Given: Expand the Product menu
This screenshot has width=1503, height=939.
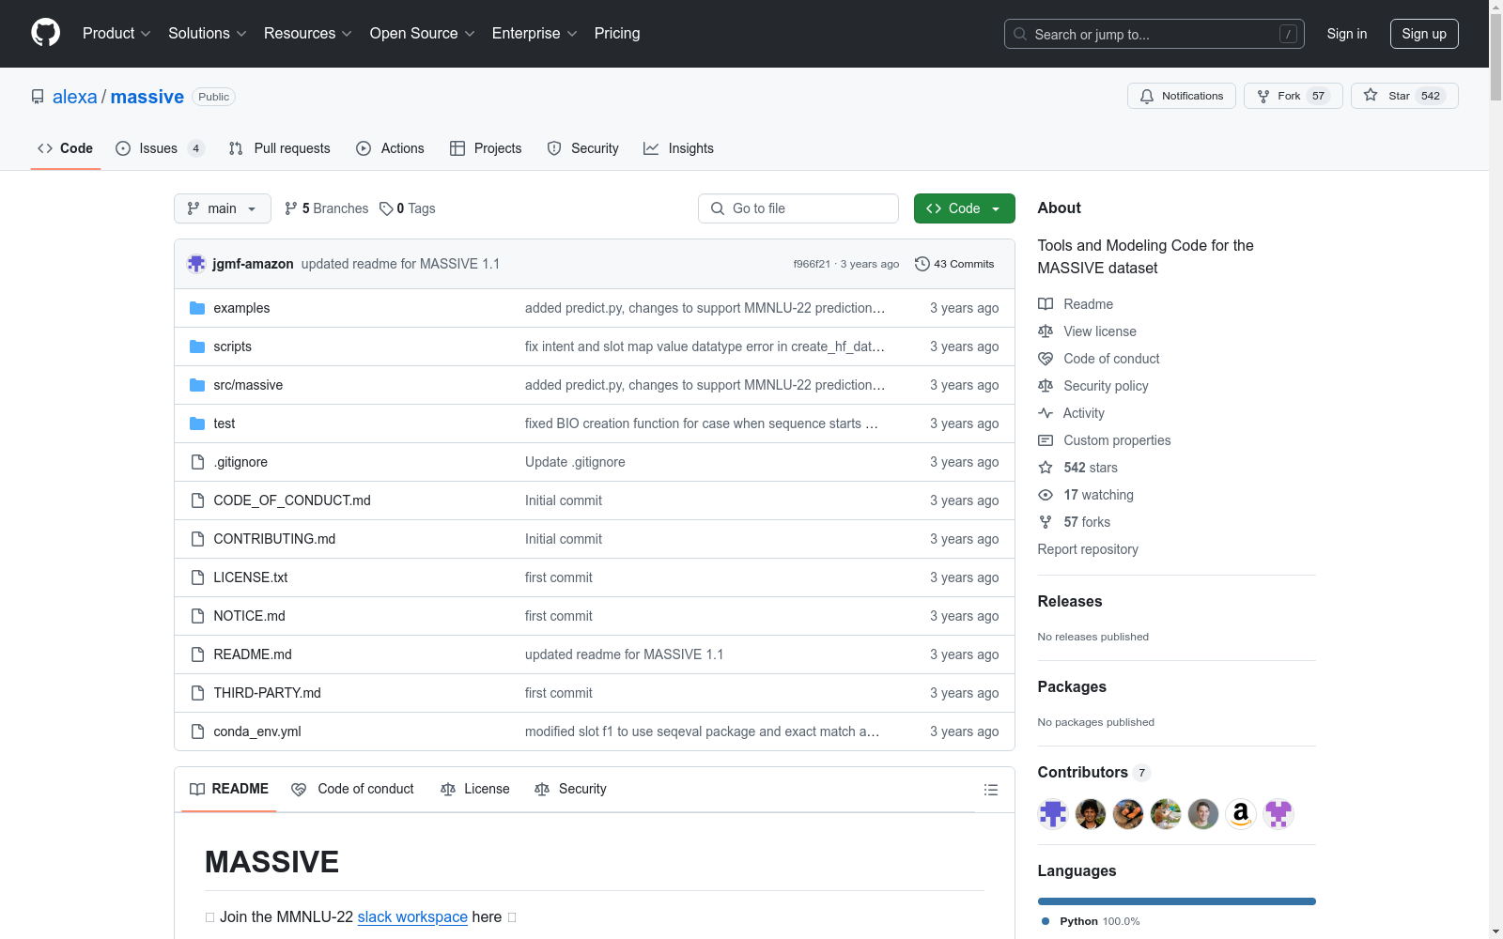Looking at the screenshot, I should (x=116, y=34).
